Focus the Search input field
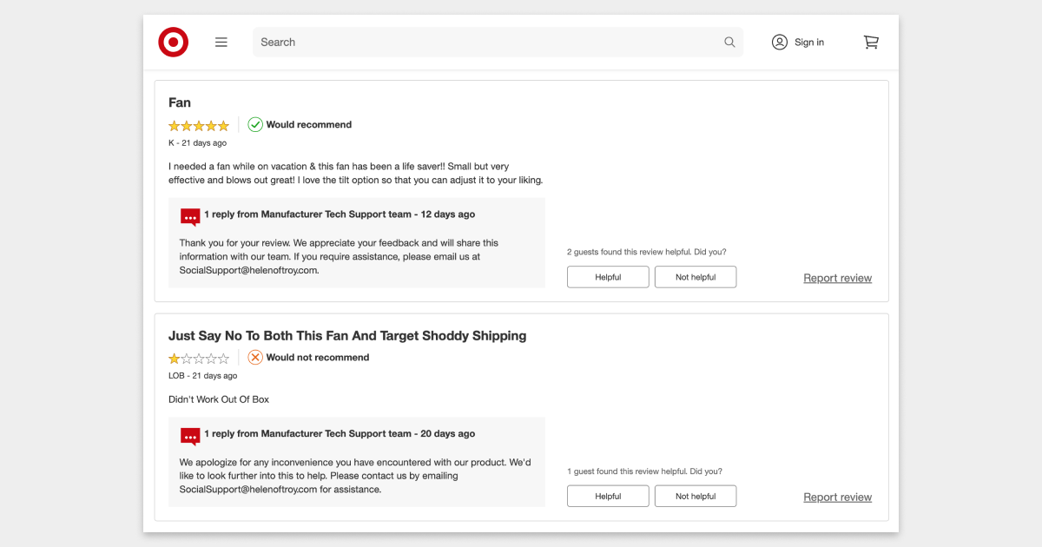 (486, 42)
